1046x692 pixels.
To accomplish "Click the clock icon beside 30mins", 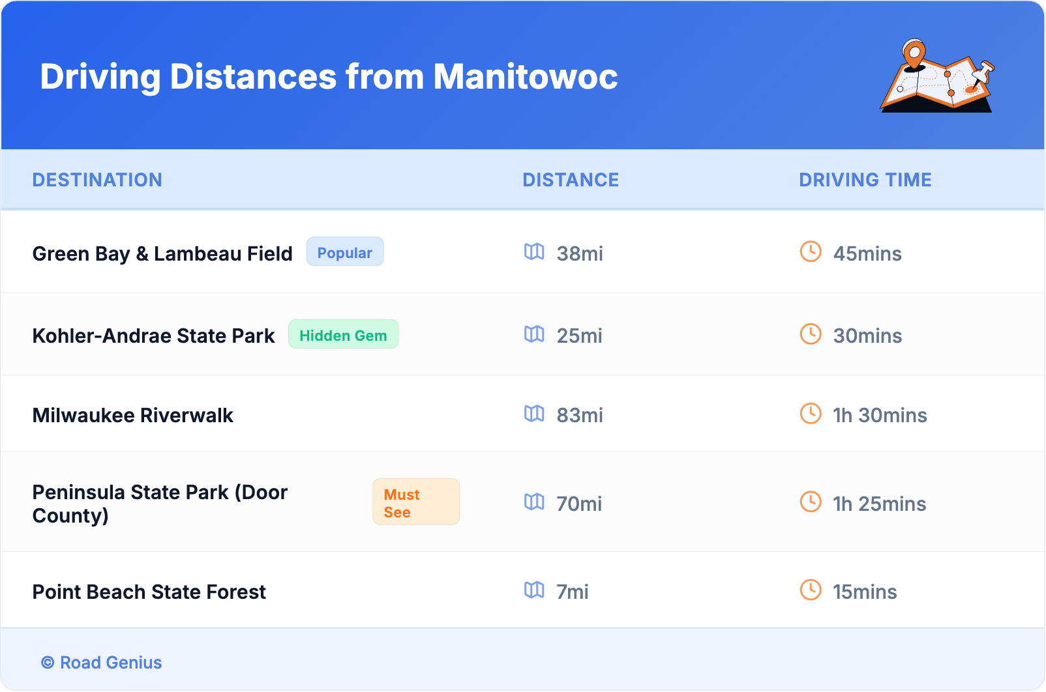I will click(x=811, y=334).
